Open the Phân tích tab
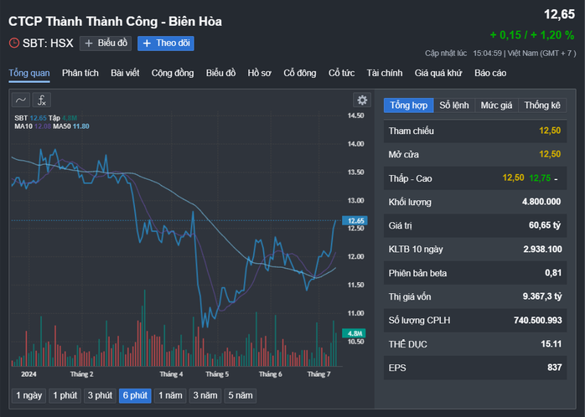The height and width of the screenshot is (417, 585). [80, 73]
